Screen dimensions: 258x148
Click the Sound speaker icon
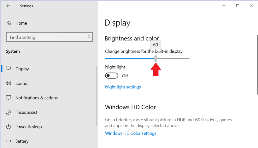point(9,83)
